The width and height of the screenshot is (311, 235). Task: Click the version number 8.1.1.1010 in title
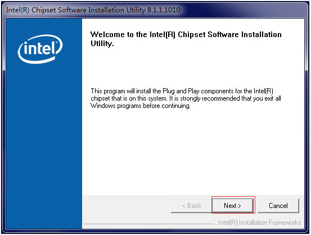[x=164, y=10]
